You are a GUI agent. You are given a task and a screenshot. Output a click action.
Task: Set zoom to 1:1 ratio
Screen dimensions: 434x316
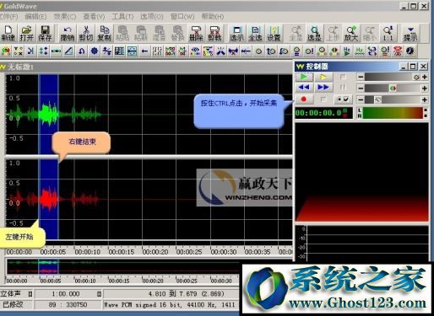point(388,34)
